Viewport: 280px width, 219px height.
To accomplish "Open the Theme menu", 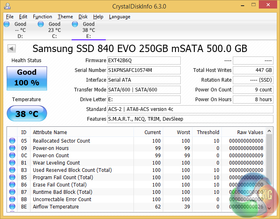I will click(65, 17).
